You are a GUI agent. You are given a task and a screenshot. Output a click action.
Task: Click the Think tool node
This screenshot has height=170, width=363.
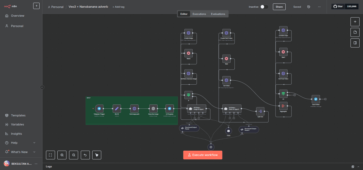click(x=228, y=130)
